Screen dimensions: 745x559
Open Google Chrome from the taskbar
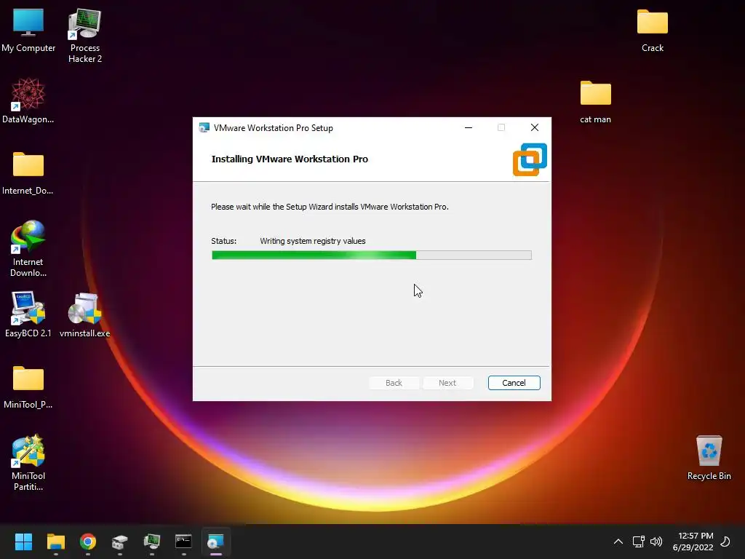(x=88, y=542)
